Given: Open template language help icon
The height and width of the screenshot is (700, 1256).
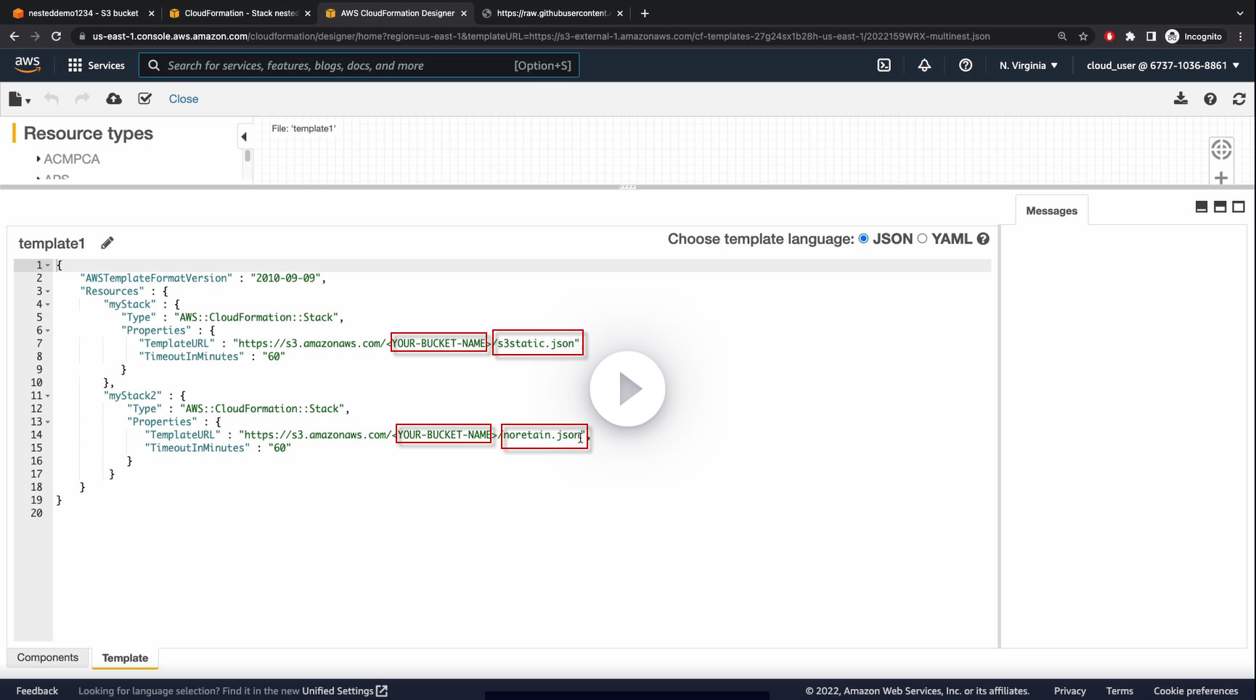Looking at the screenshot, I should pos(983,239).
